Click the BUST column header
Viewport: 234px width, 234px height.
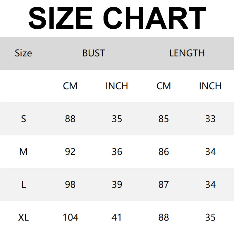coord(94,53)
